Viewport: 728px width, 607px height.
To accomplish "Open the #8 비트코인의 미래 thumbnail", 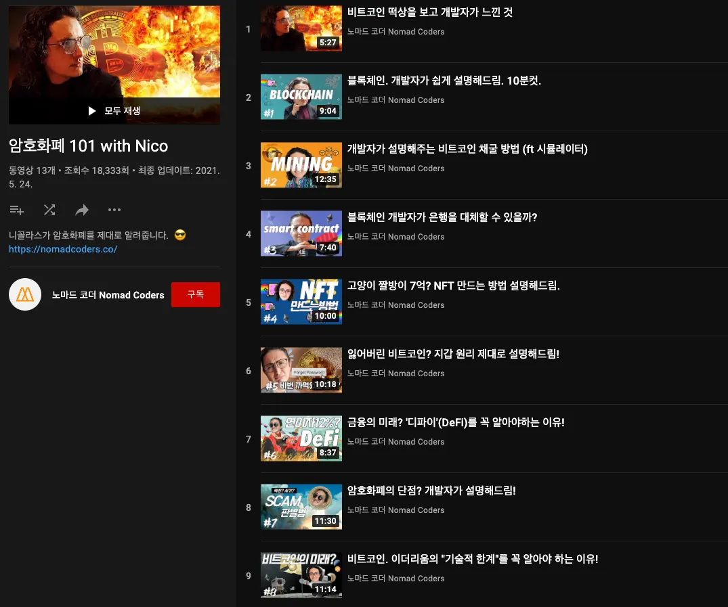I will (x=301, y=575).
